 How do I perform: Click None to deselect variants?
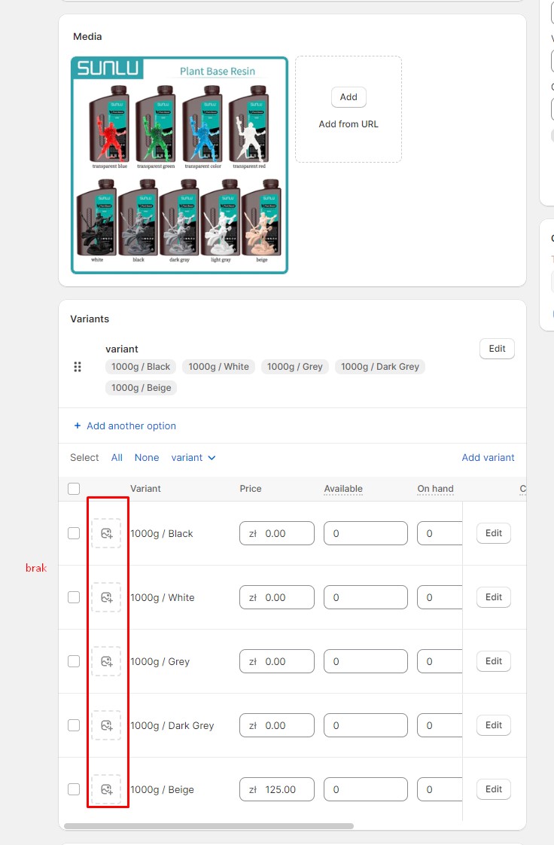click(x=147, y=457)
